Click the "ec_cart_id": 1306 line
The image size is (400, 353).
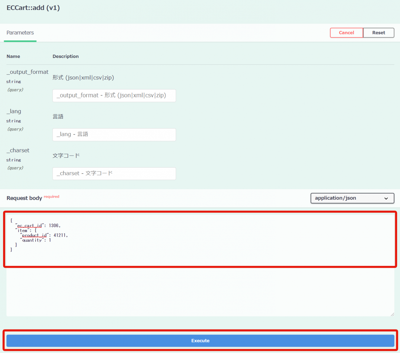(x=38, y=226)
